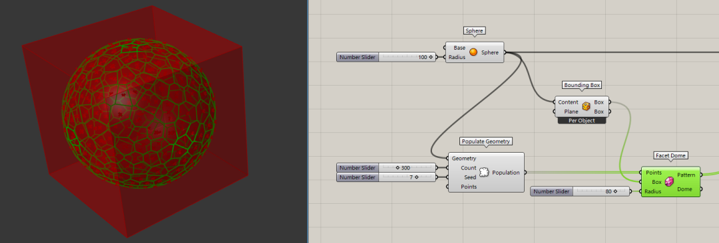
Task: Click the Geometry input on Populate Geometry
Action: point(463,158)
